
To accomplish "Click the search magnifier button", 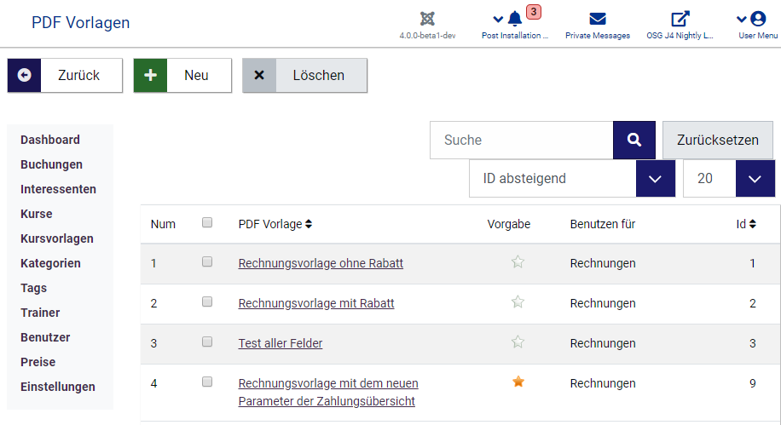I will [x=634, y=140].
